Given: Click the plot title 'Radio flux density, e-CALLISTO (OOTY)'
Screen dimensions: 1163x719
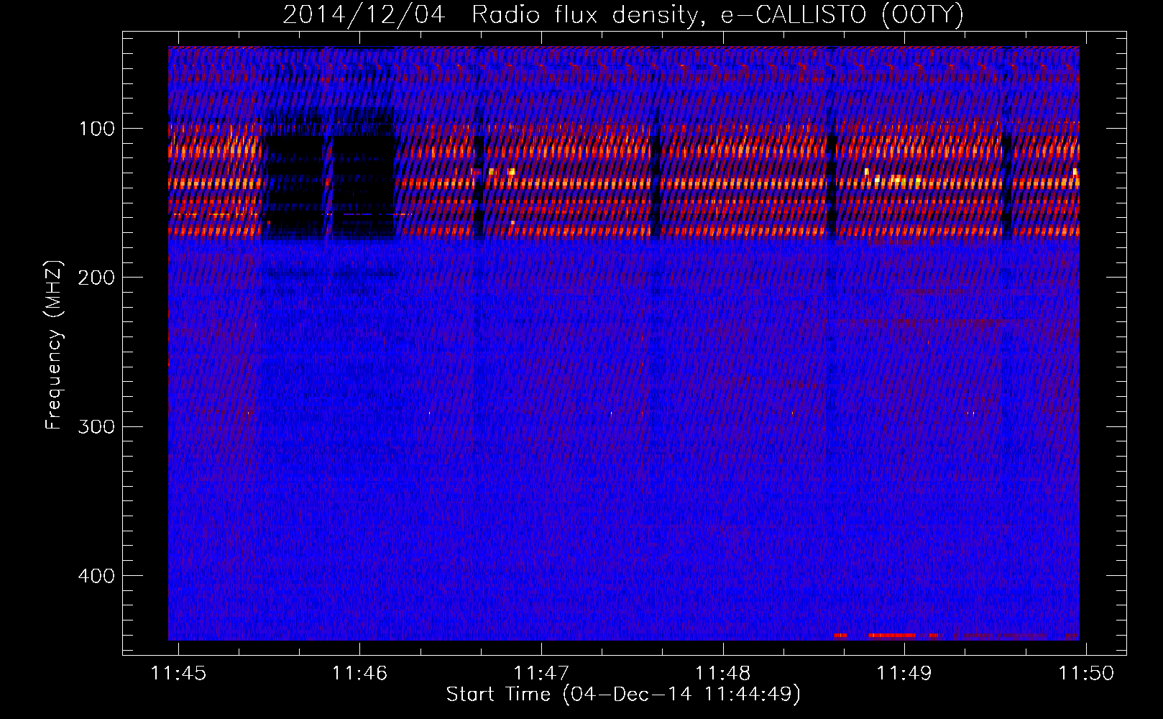Looking at the screenshot, I should click(717, 14).
